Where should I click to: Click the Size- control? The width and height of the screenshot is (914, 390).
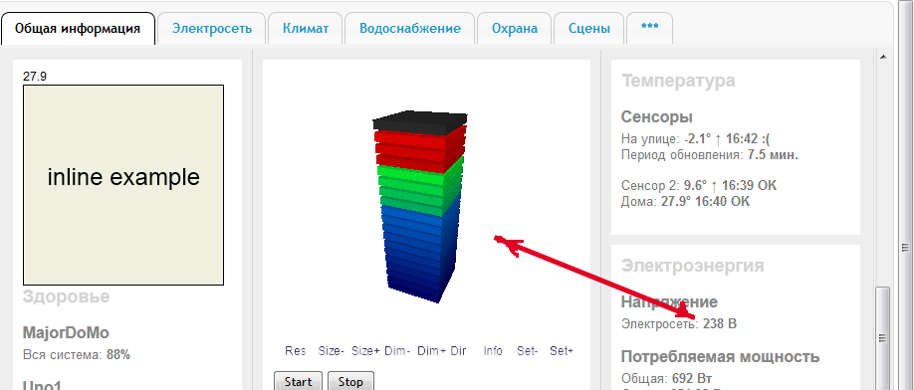tap(332, 351)
